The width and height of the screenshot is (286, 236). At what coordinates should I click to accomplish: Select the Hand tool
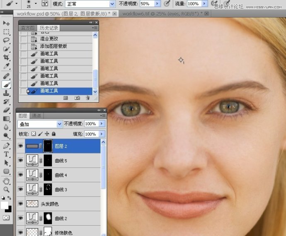click(6, 181)
